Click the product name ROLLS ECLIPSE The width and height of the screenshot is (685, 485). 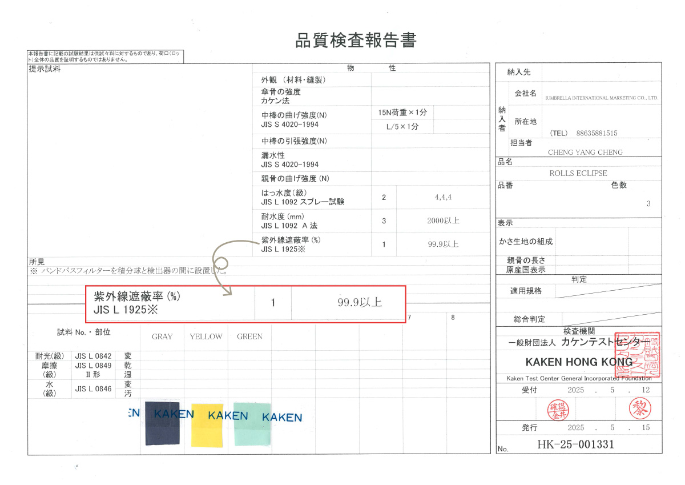[578, 173]
